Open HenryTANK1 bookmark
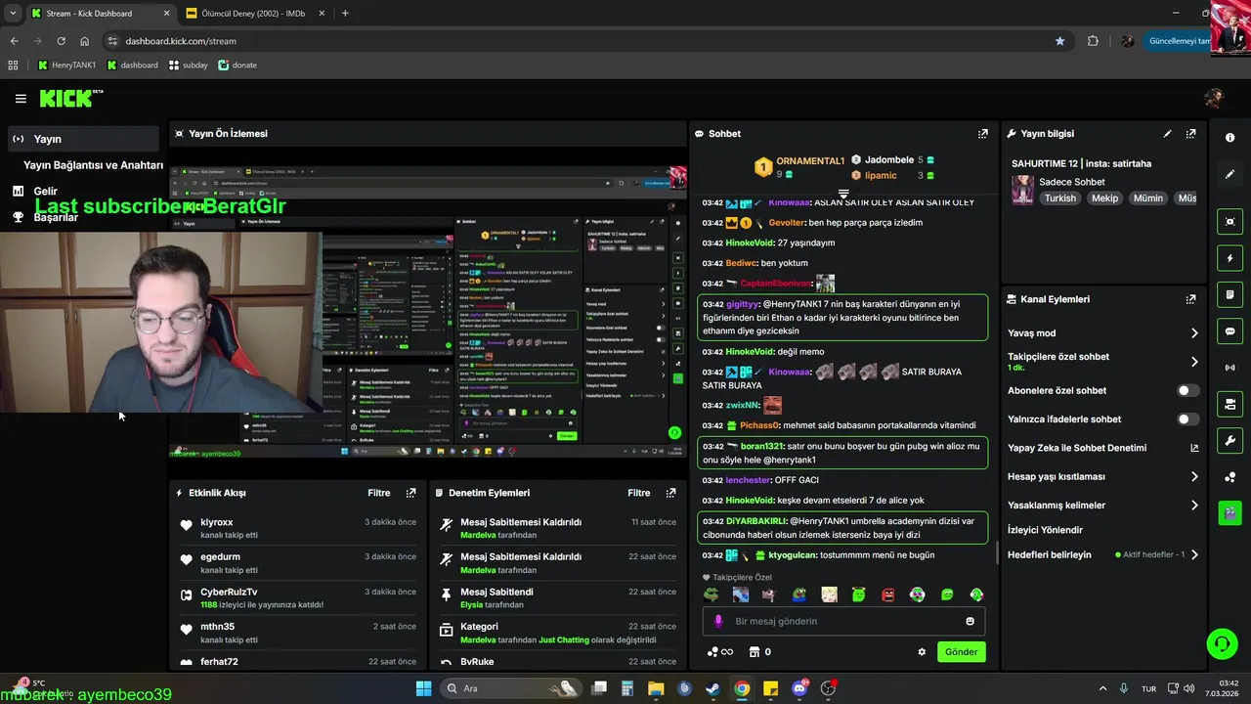Screen dimensions: 1251x704 click(x=66, y=66)
